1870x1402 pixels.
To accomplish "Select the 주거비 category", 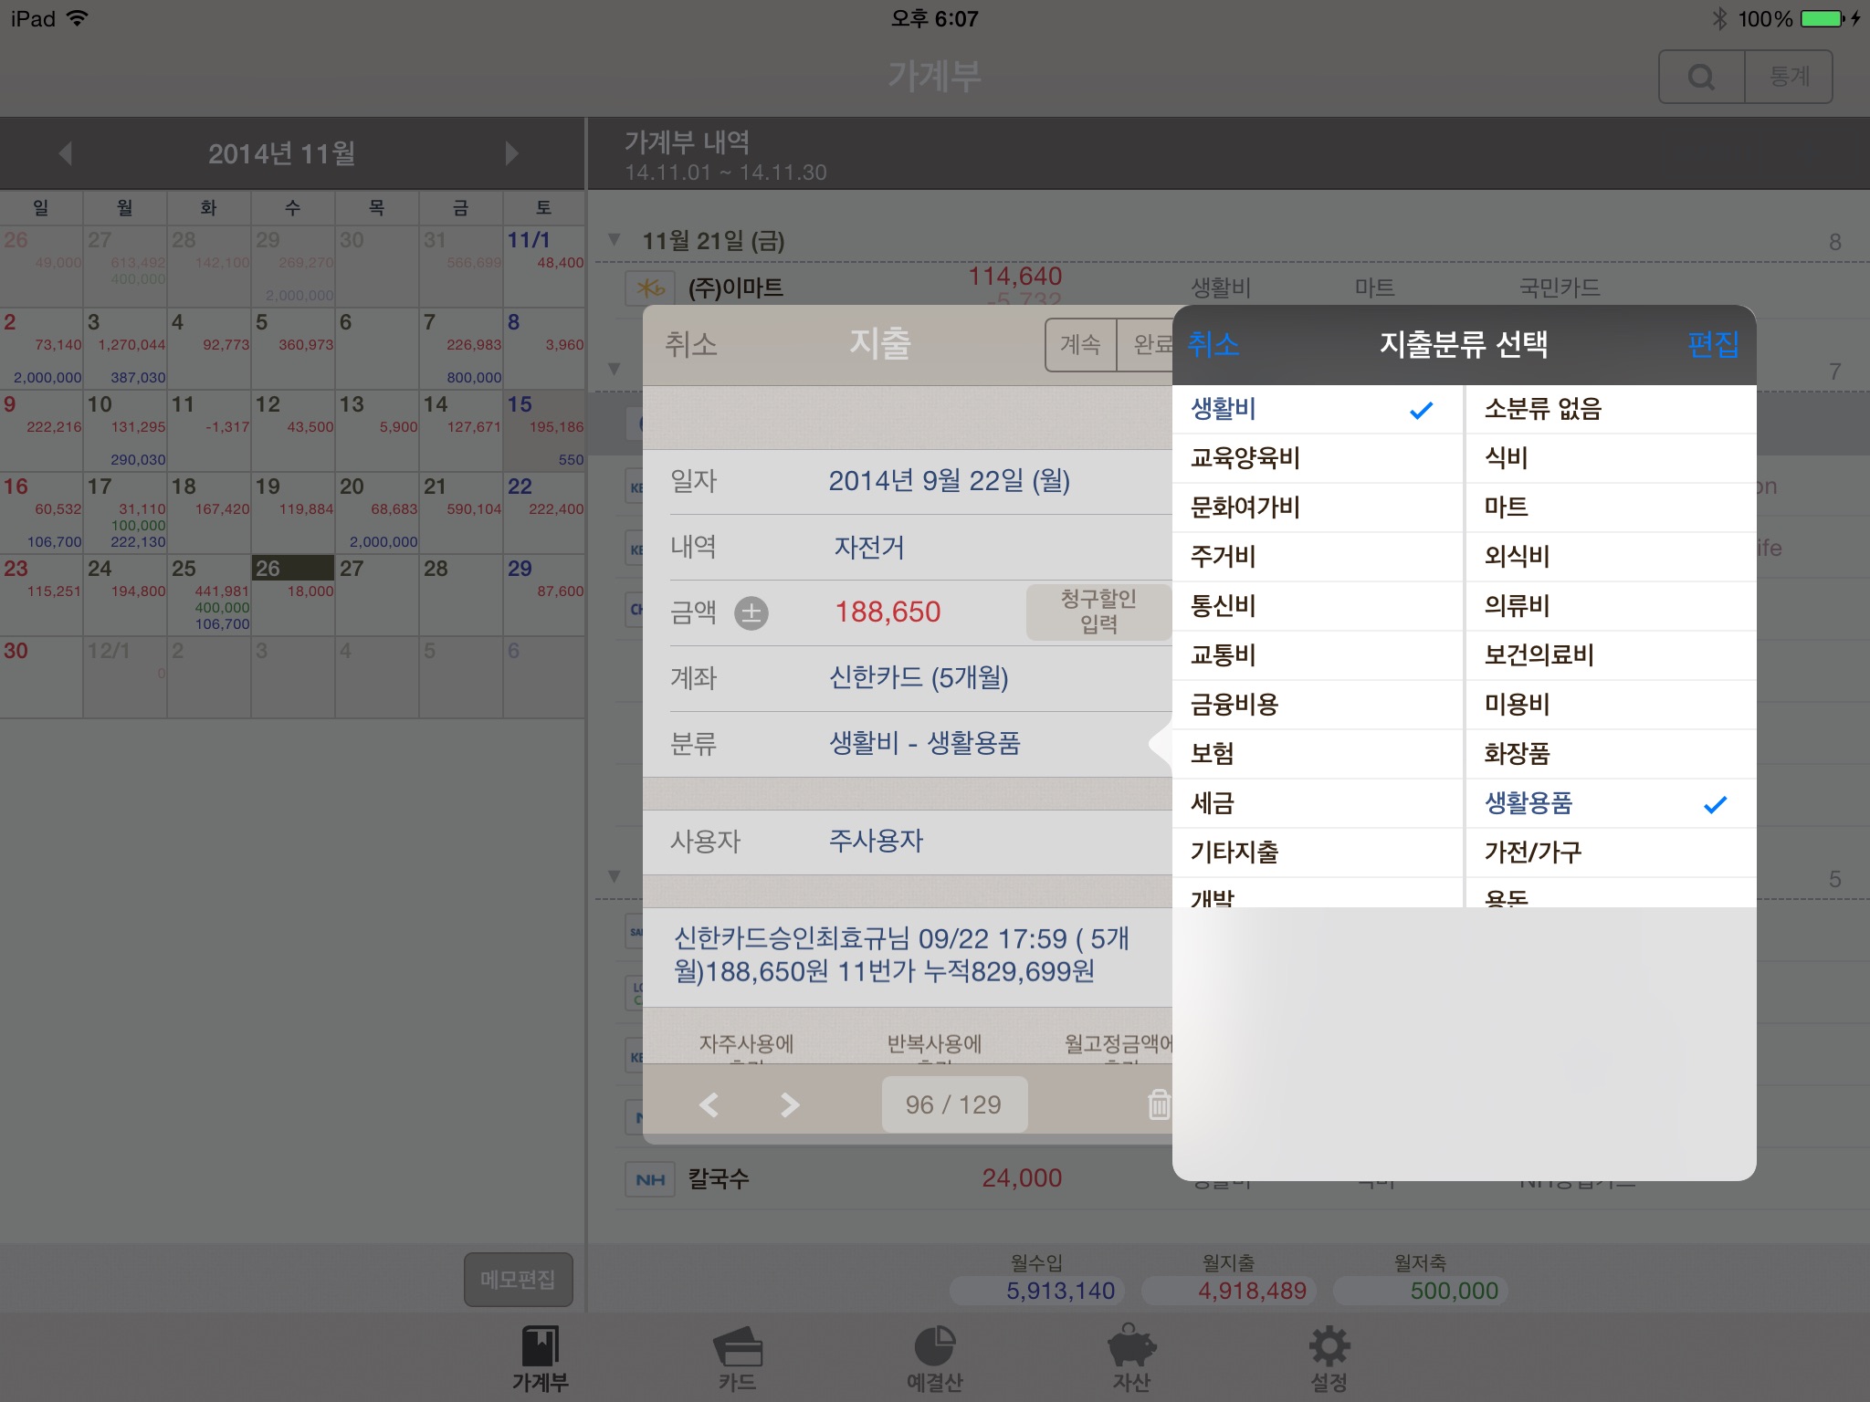I will [1318, 557].
